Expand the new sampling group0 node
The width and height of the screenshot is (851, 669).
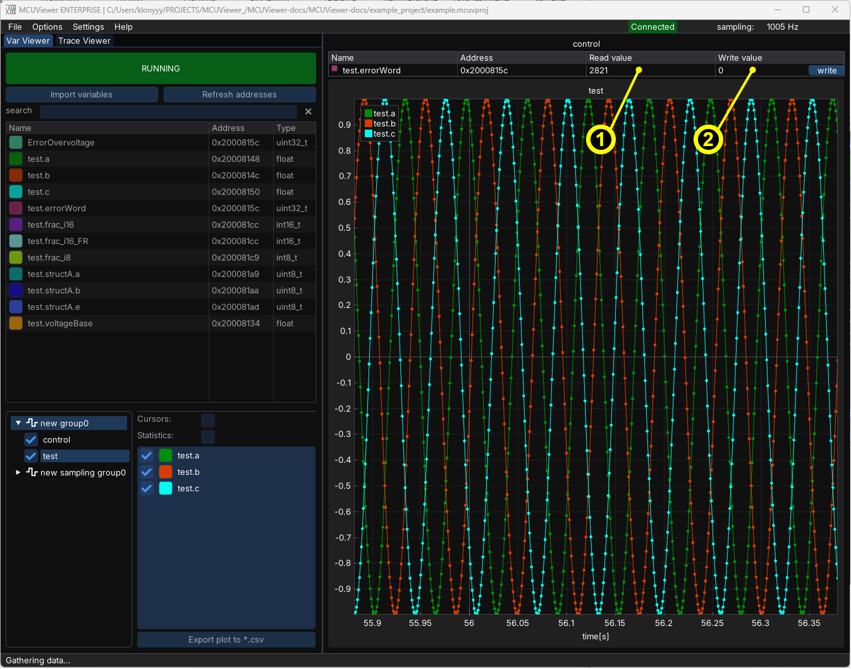pyautogui.click(x=18, y=472)
